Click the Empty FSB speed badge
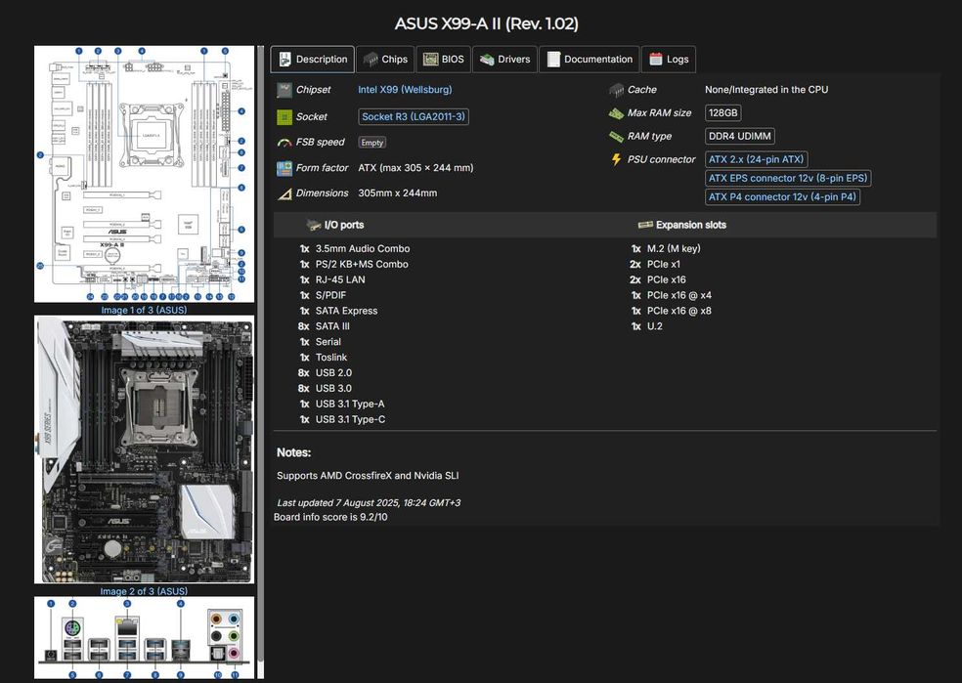Screen dimensions: 962x683 pos(372,143)
